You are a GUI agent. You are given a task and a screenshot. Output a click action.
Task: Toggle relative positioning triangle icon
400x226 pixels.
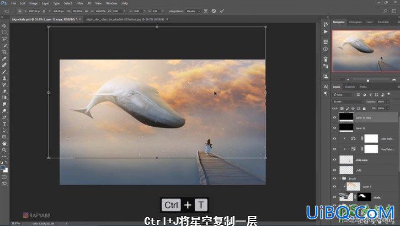coord(44,11)
